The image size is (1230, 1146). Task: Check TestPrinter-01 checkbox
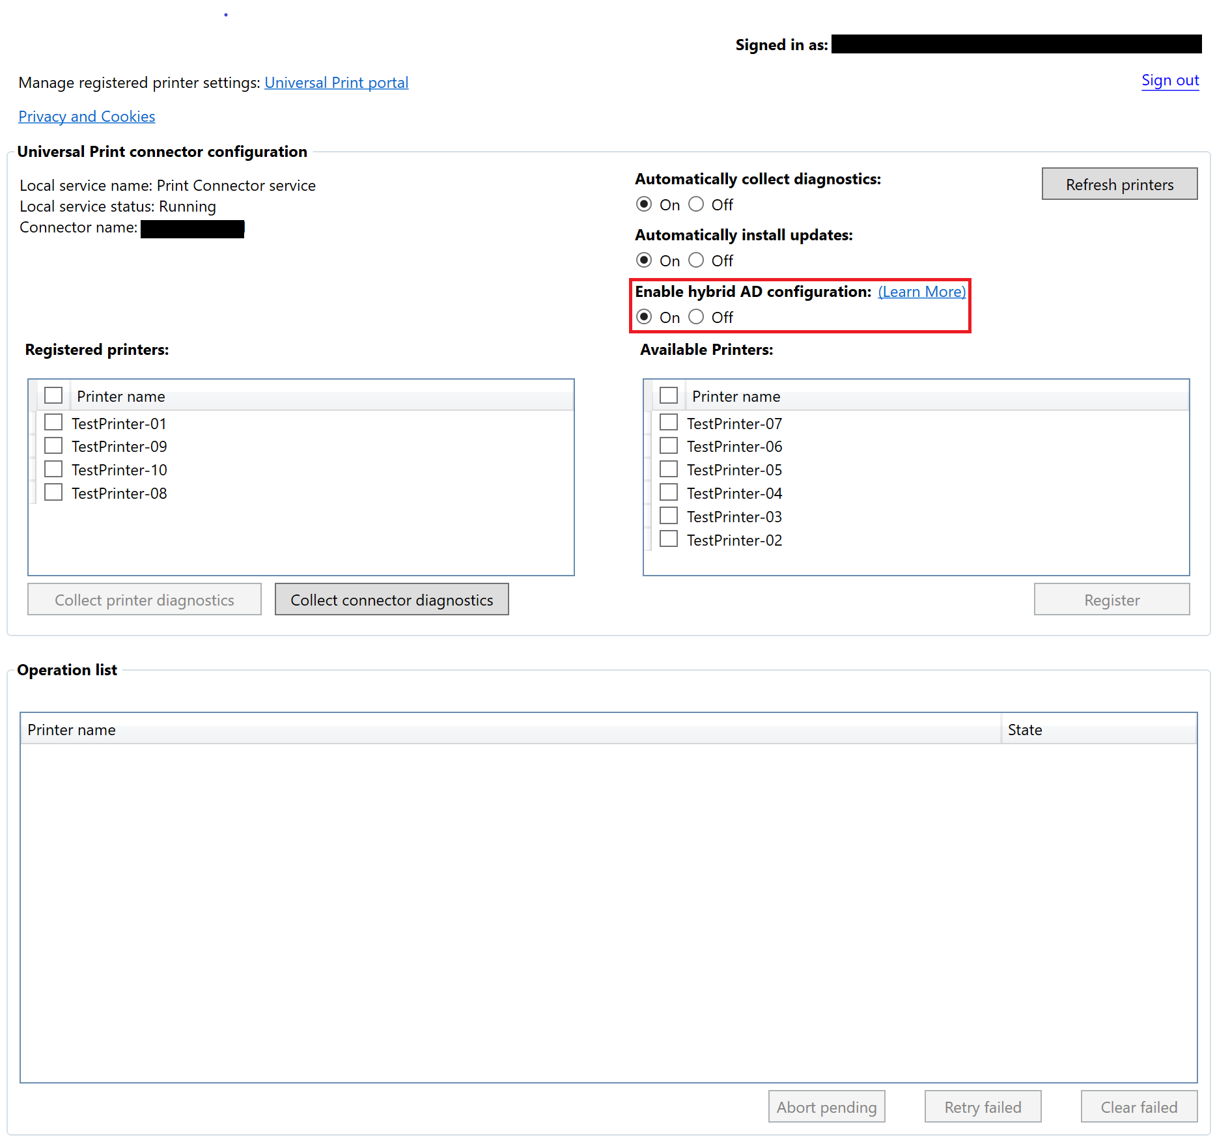tap(53, 423)
